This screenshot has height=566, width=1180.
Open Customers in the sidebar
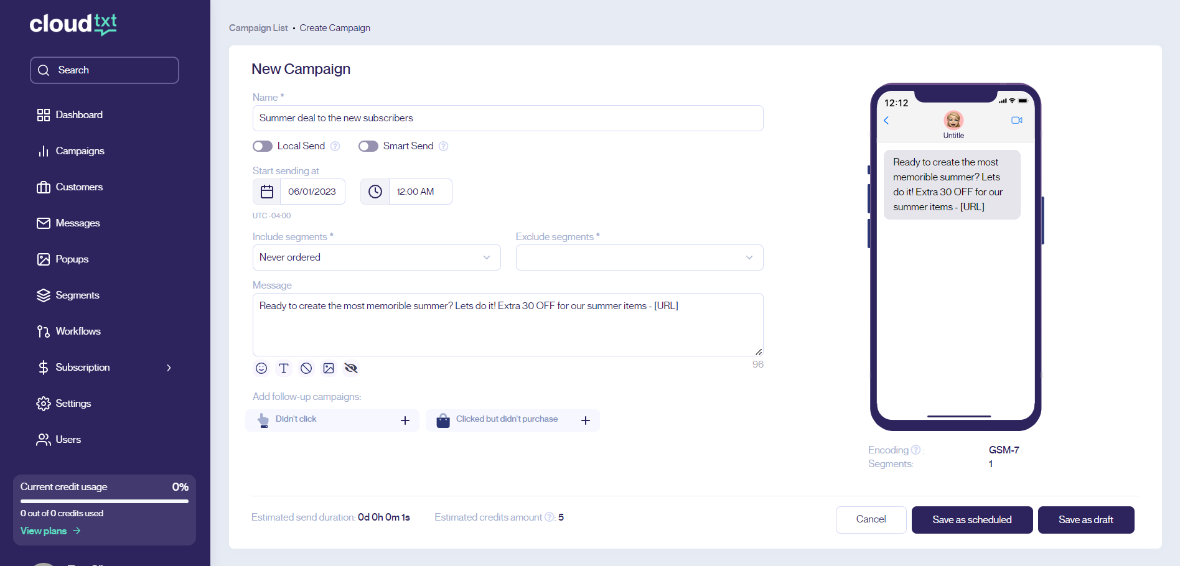[79, 187]
